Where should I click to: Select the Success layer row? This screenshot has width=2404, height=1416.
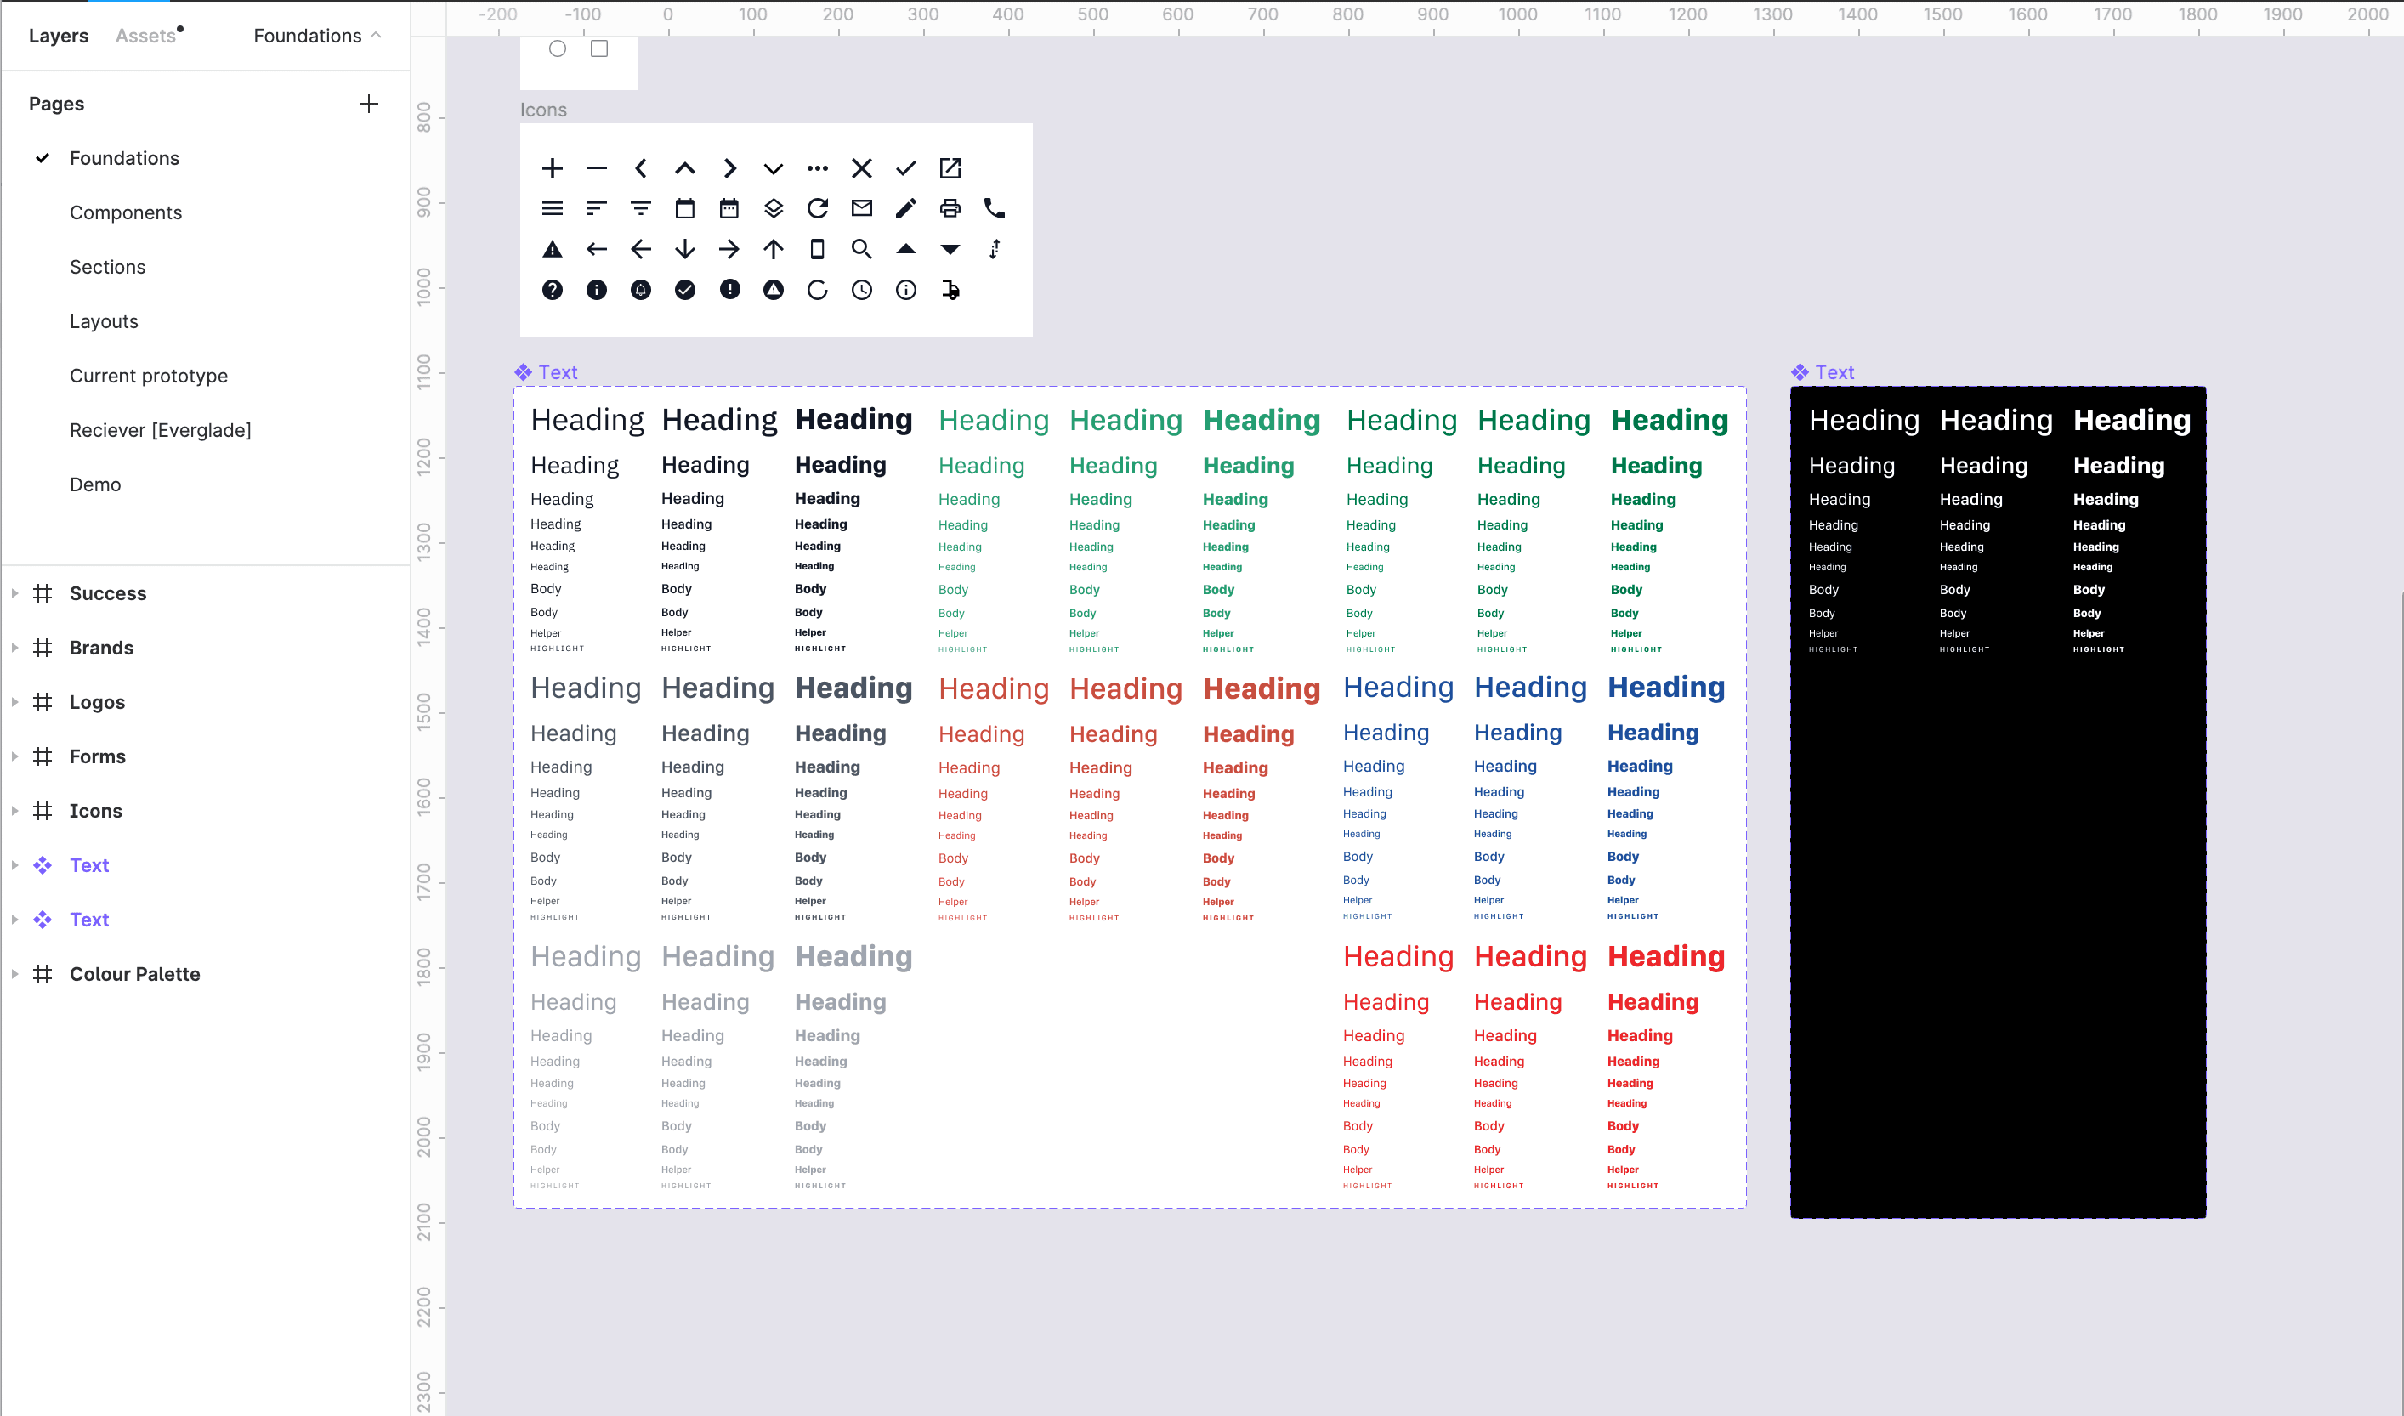click(205, 593)
